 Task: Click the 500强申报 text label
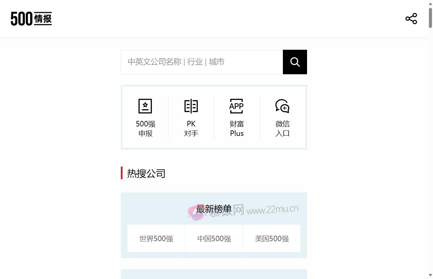click(145, 129)
